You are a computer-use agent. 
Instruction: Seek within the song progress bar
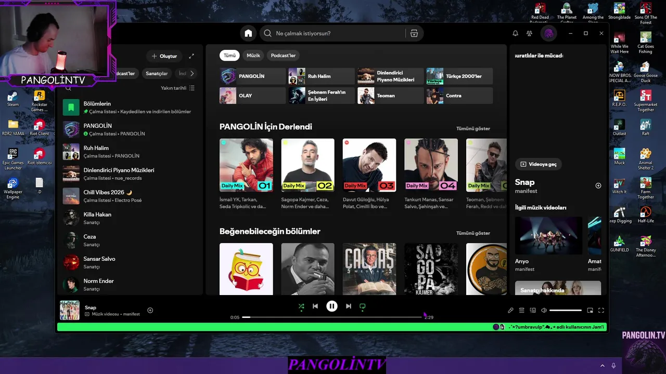(332, 317)
